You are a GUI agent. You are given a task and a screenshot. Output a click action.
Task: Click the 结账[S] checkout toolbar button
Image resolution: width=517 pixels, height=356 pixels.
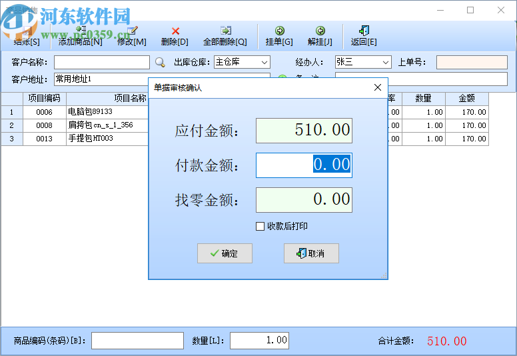click(x=27, y=36)
